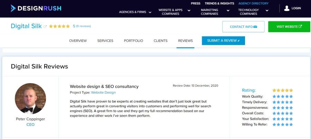Image resolution: width=311 pixels, height=139 pixels.
Task: Click Peter Coppinger's profile photo
Action: (x=30, y=98)
